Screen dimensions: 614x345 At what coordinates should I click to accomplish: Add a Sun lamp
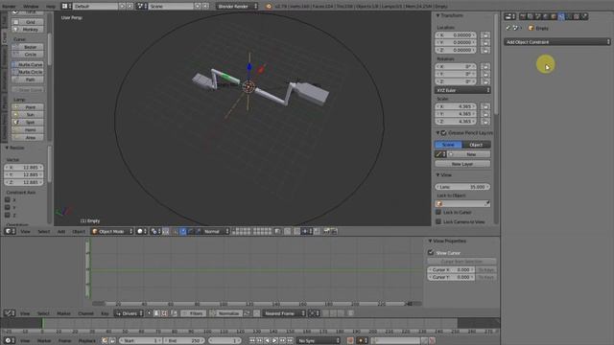(28, 115)
